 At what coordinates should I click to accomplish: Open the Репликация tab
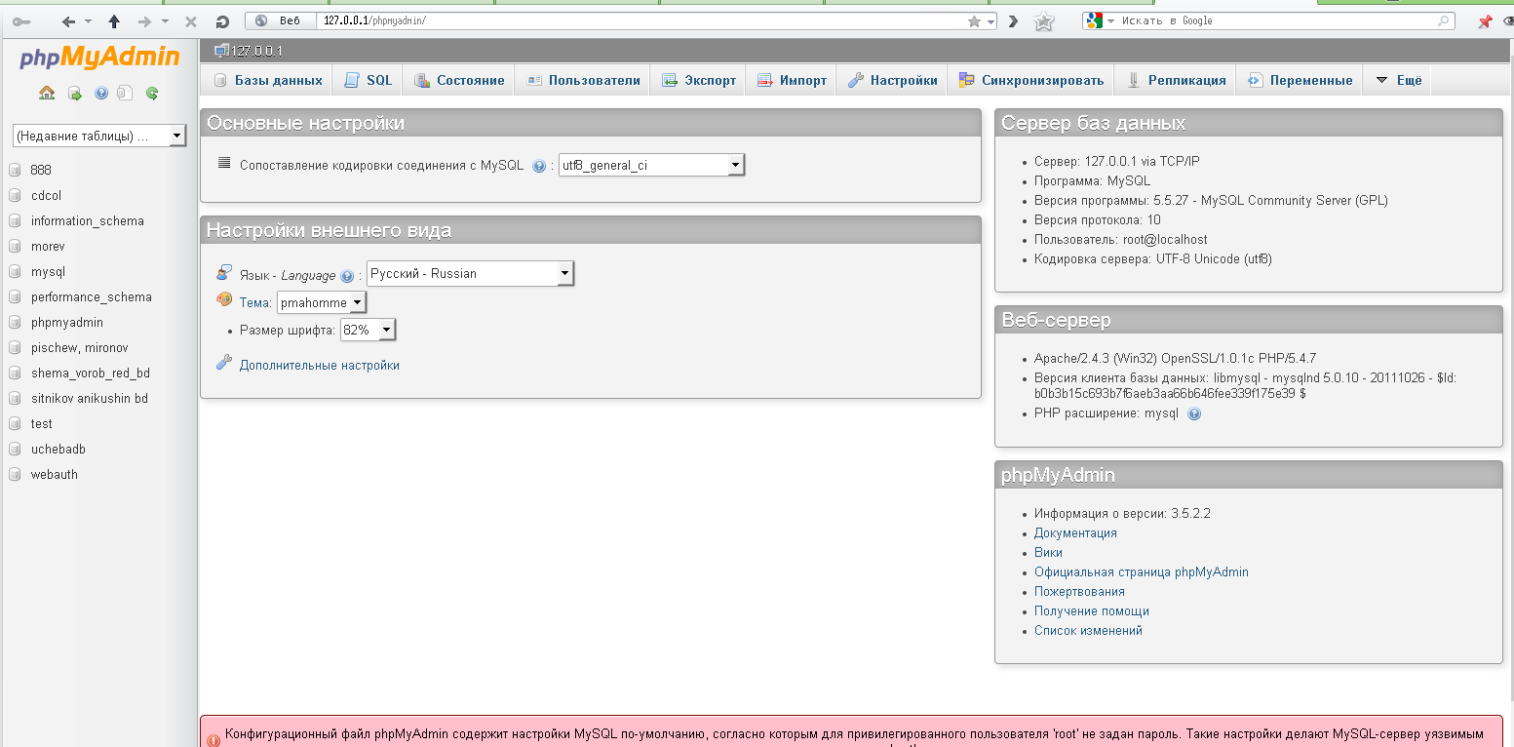[x=1176, y=80]
